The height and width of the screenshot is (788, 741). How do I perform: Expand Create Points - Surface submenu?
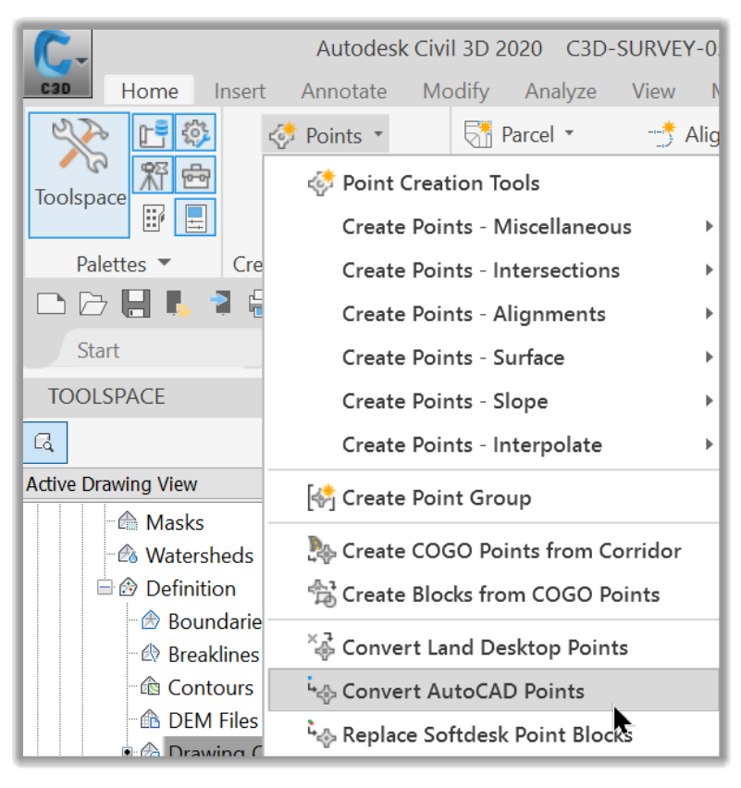point(493,357)
